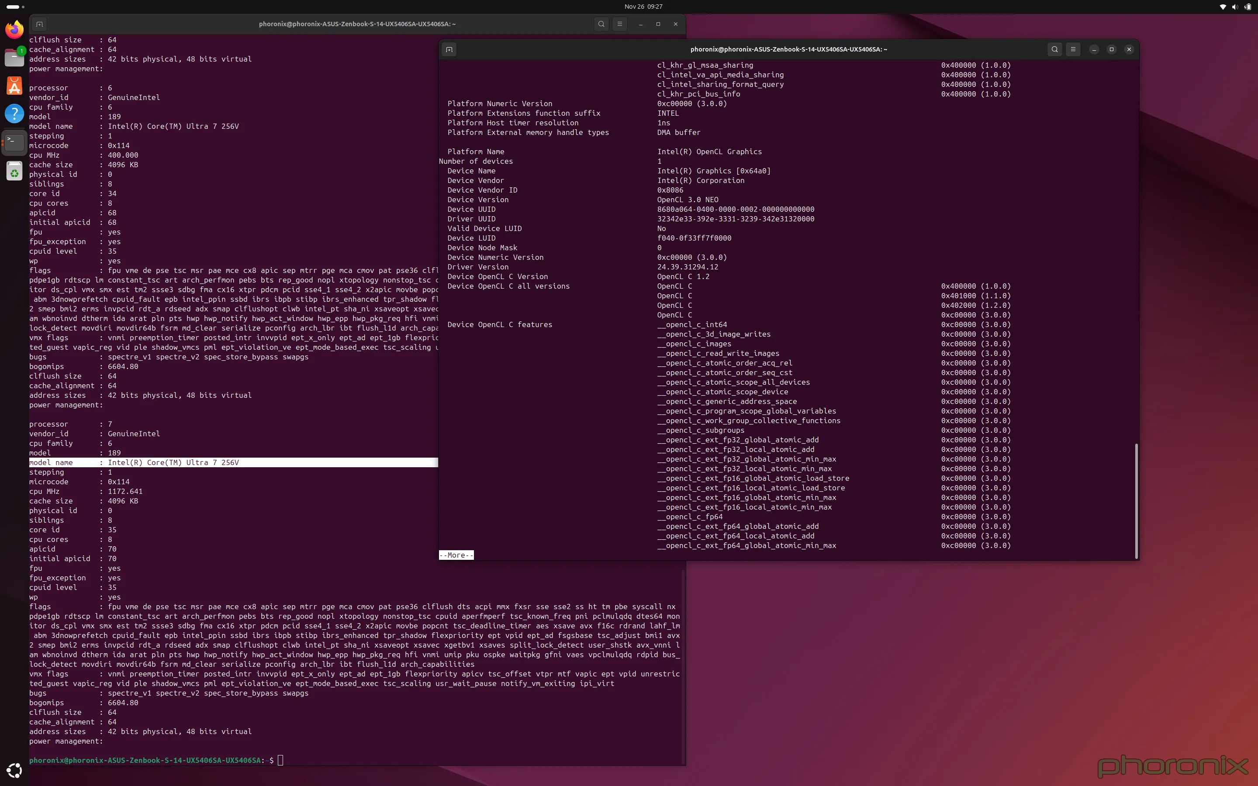The height and width of the screenshot is (786, 1258).
Task: Maximize the front terminal window
Action: [x=1111, y=49]
